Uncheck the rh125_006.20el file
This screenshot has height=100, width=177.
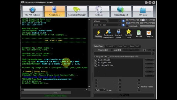coord(96,62)
